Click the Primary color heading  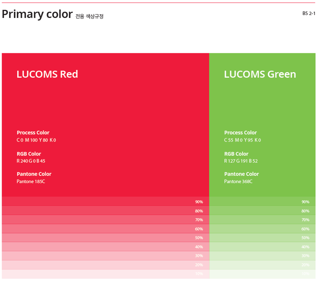point(37,15)
